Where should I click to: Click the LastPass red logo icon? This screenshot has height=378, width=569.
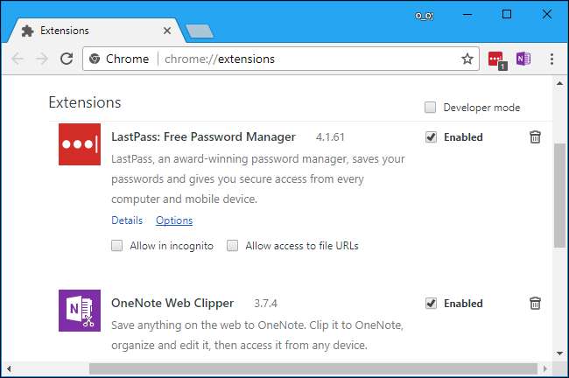pos(80,144)
